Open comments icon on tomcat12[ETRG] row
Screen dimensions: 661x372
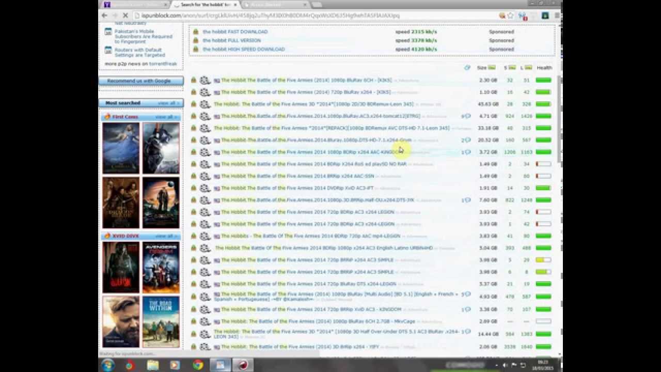467,116
